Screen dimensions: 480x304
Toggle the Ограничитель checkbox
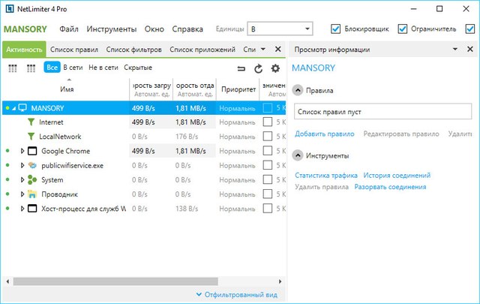403,29
